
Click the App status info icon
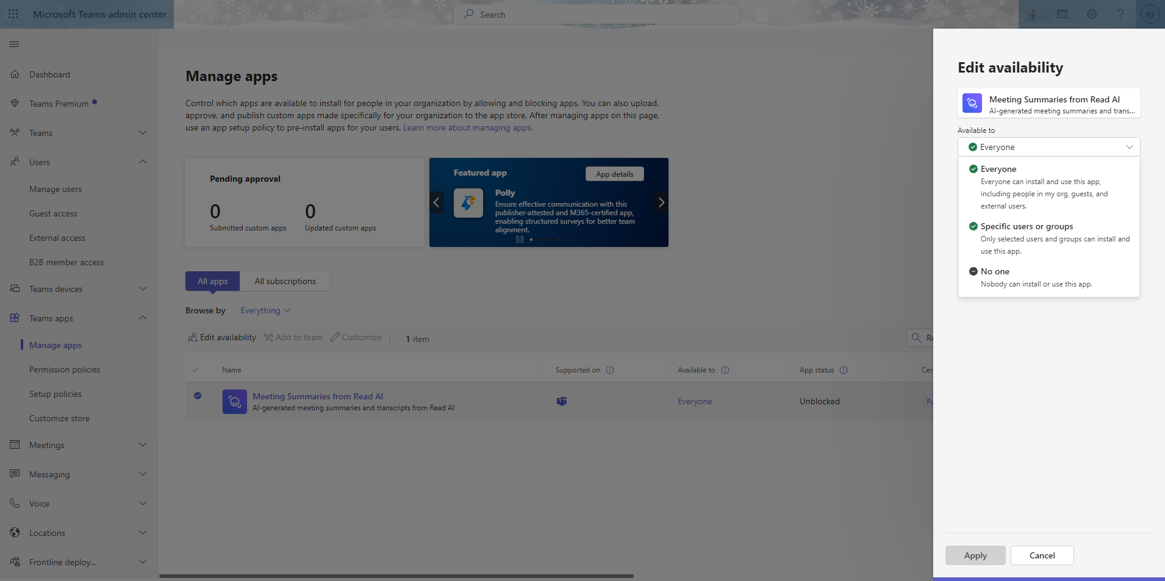tap(844, 370)
